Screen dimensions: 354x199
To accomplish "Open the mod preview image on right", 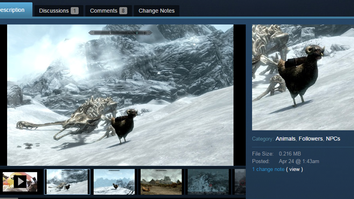I will [303, 77].
